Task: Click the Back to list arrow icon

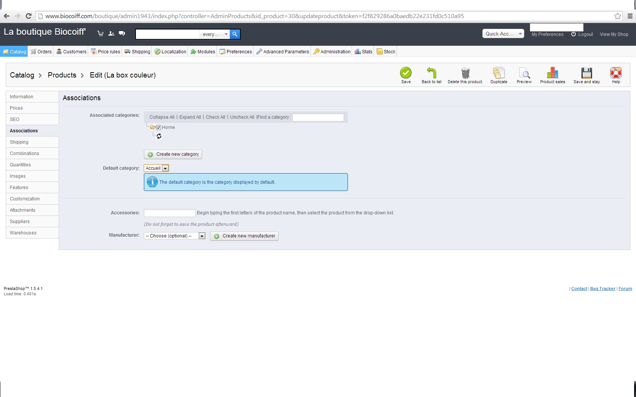Action: [x=431, y=73]
